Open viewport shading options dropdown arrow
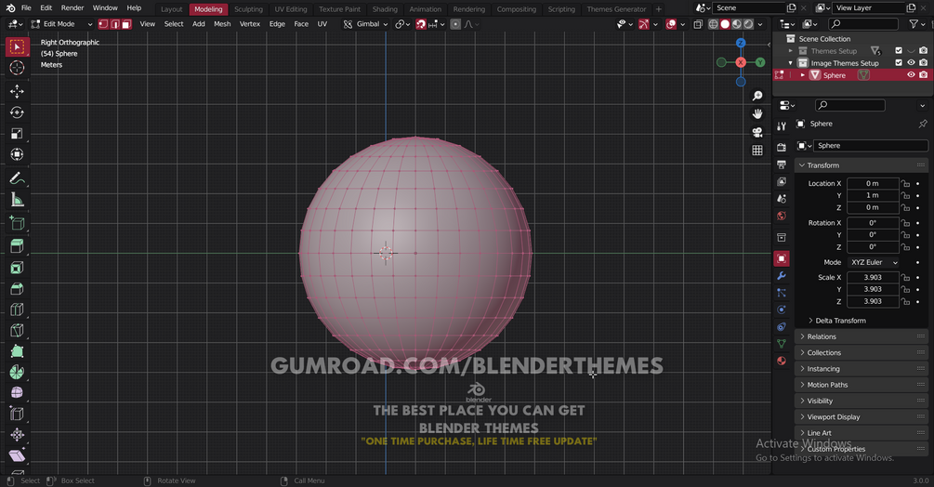Image resolution: width=934 pixels, height=487 pixels. click(x=760, y=24)
